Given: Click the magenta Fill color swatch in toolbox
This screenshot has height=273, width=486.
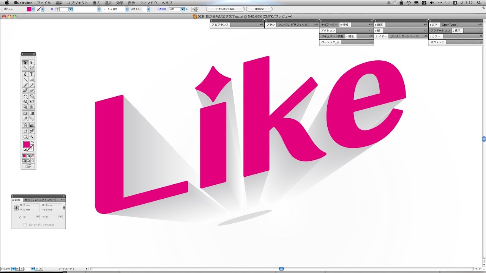Looking at the screenshot, I should [27, 144].
